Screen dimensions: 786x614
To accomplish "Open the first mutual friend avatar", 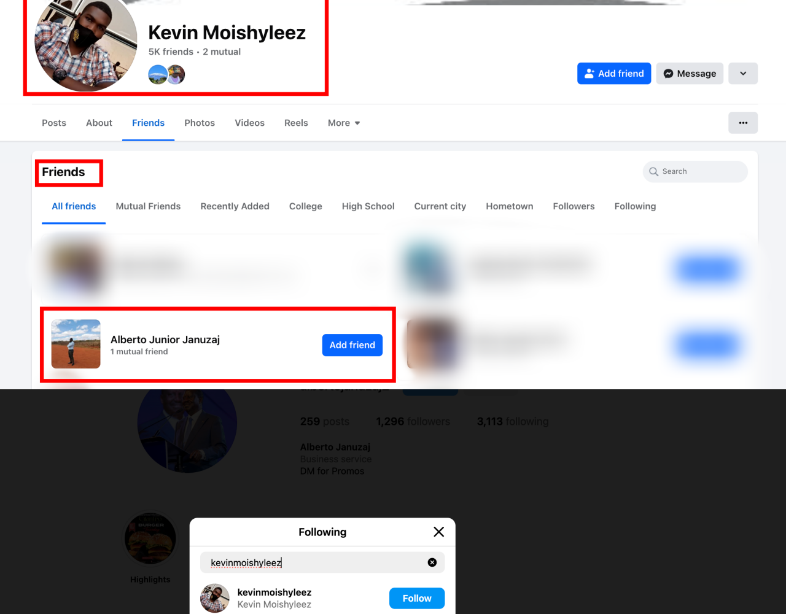I will [158, 74].
